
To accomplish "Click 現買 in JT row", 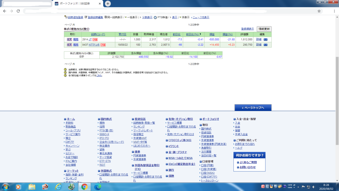I will [x=69, y=39].
